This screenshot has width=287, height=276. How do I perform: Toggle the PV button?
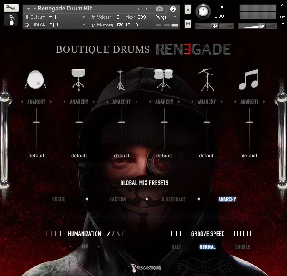pyautogui.click(x=282, y=24)
